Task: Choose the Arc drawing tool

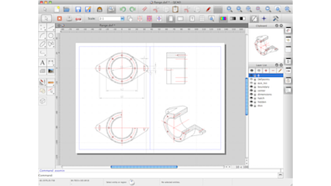Action: click(43, 36)
